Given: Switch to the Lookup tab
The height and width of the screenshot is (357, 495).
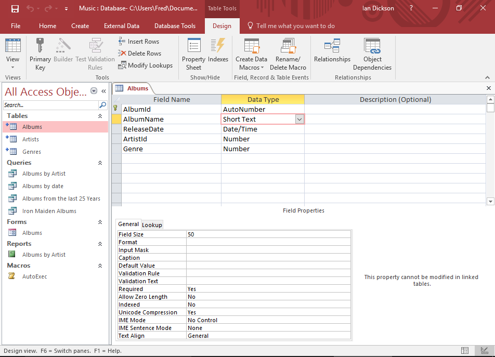Looking at the screenshot, I should (x=152, y=224).
